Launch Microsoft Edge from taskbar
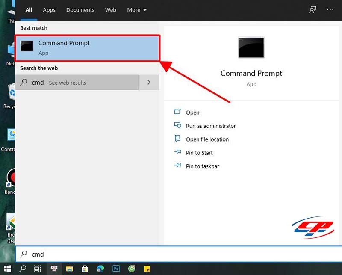The image size is (342, 275). pyautogui.click(x=100, y=269)
